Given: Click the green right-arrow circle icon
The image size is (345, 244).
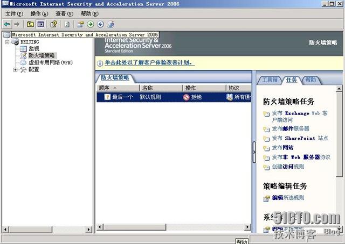Looking at the screenshot, I should click(x=91, y=24).
